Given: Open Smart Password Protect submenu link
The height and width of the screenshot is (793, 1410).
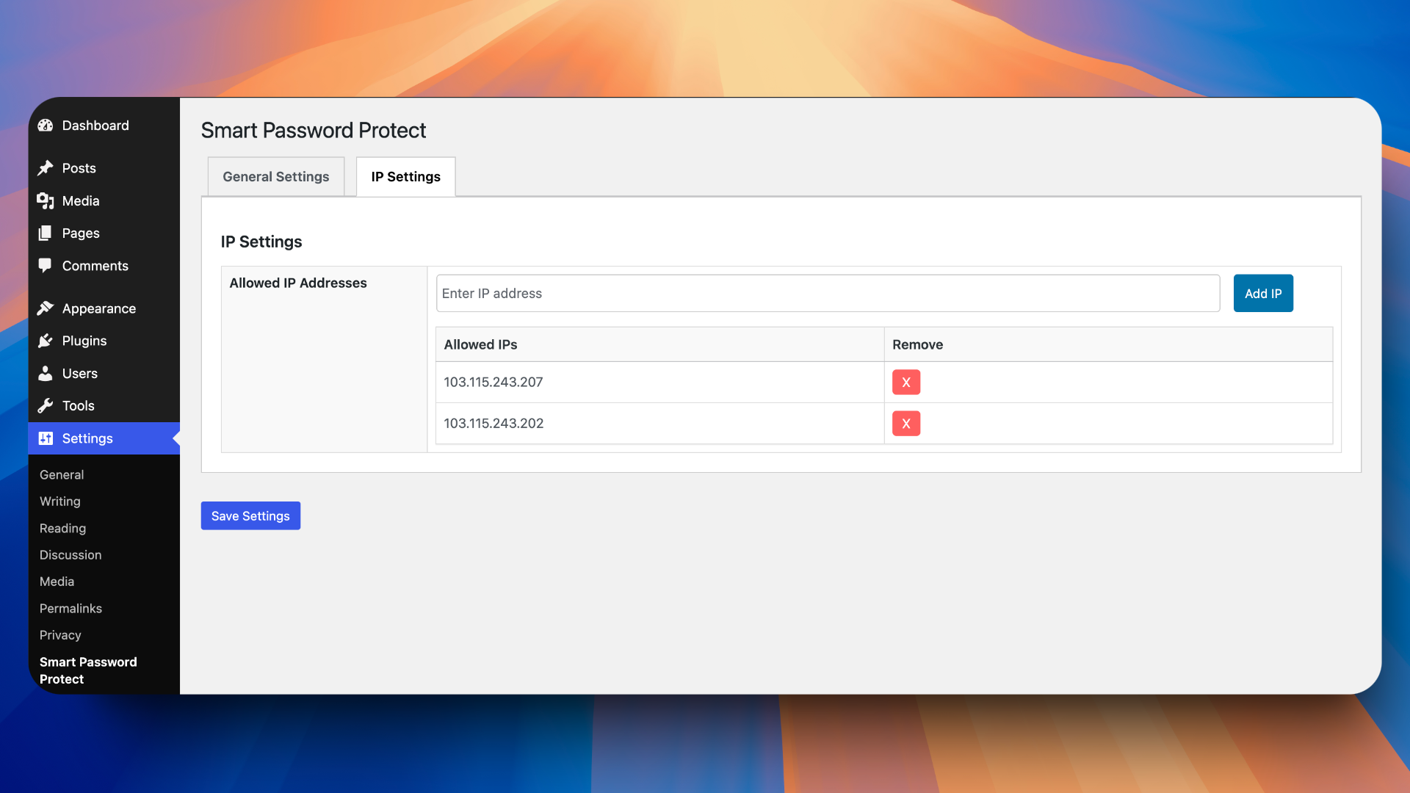Looking at the screenshot, I should coord(88,670).
